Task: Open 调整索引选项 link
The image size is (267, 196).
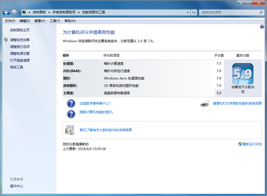Action: pos(20,47)
